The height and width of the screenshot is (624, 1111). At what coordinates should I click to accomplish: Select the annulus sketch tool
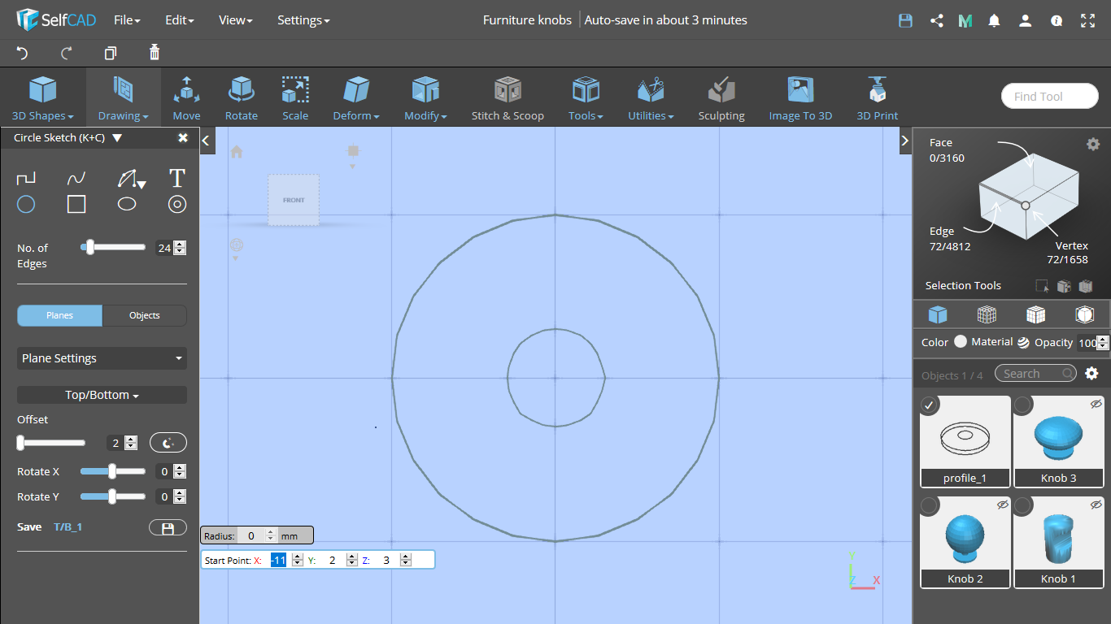(177, 204)
